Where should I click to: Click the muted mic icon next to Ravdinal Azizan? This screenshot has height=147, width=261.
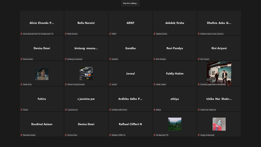[22, 135]
